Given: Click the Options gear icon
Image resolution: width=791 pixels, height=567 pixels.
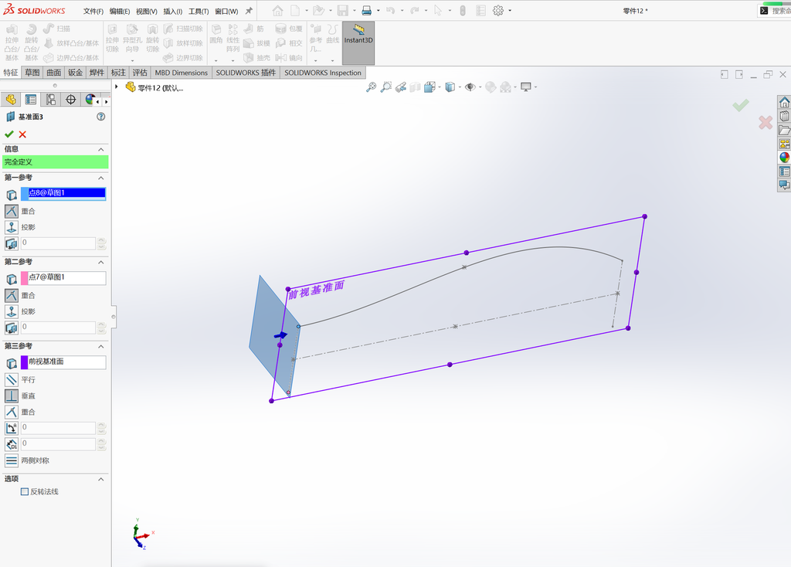Looking at the screenshot, I should tap(498, 11).
